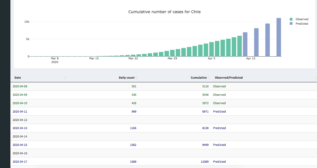Click the tallest predicted bar in chart
Image resolution: width=317 pixels, height=168 pixels.
[x=278, y=37]
